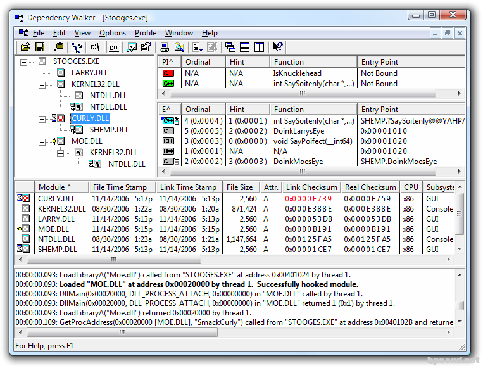Screen dimensions: 483x368
Task: Collapse the STOOGES.EXE root tree node
Action: click(x=23, y=62)
